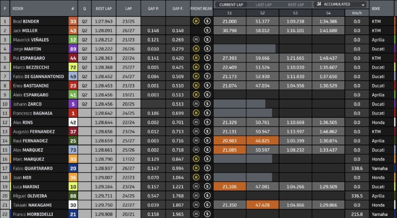Click Franco Morbidelli's medium front tyre icon
397x218 pixels.
196,214
